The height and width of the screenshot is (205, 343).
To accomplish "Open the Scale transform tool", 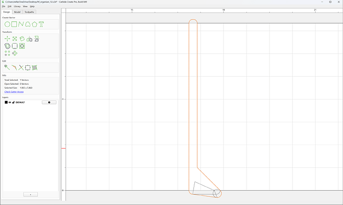I will (x=14, y=39).
